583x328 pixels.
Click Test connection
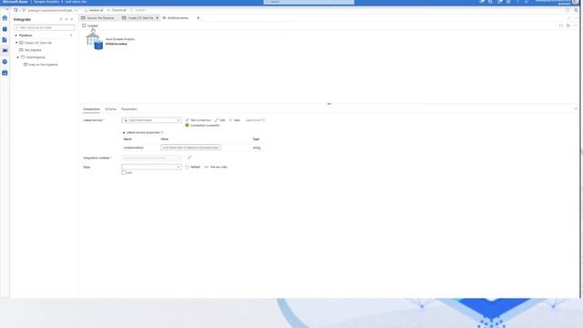click(199, 120)
